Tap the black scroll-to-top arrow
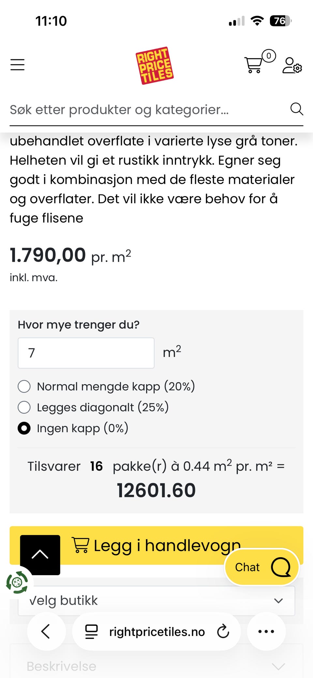 (40, 555)
